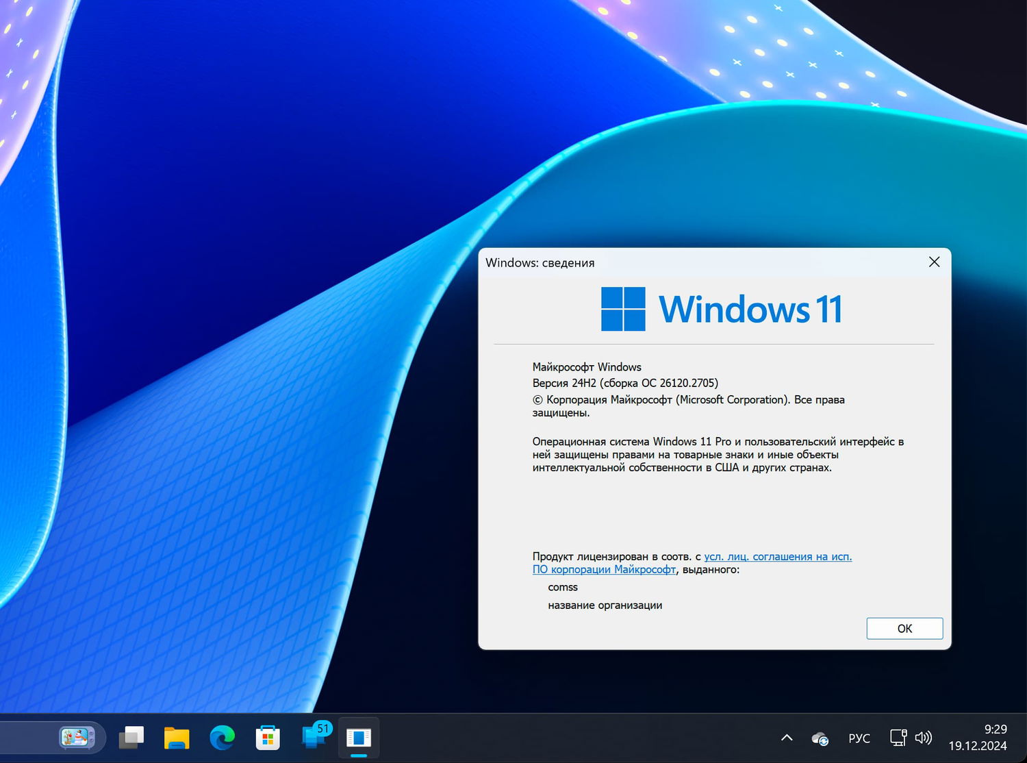Open OneDrive from the system tray
The height and width of the screenshot is (763, 1027).
[x=819, y=738]
